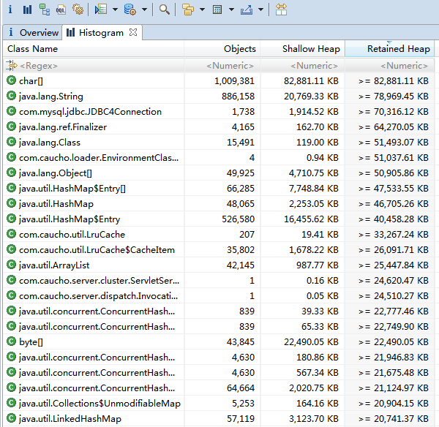The width and height of the screenshot is (439, 427).
Task: Click the Group Result By icon
Action: pyautogui.click(x=188, y=10)
